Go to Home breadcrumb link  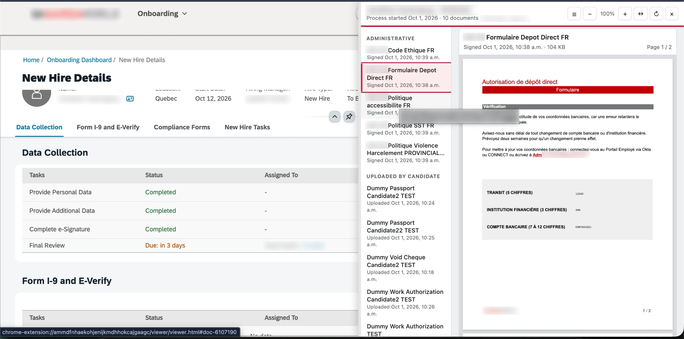click(x=31, y=60)
